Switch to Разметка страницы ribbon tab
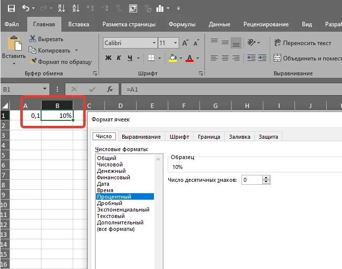Viewport: 342px width, 269px height. (x=129, y=24)
